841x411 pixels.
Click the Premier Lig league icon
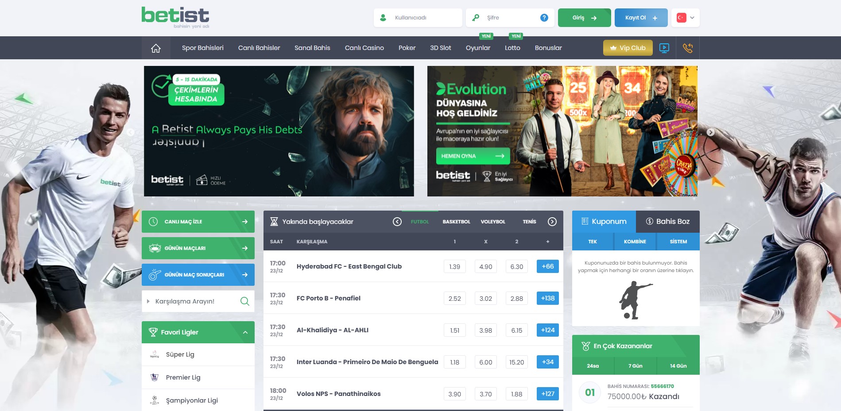pos(154,377)
